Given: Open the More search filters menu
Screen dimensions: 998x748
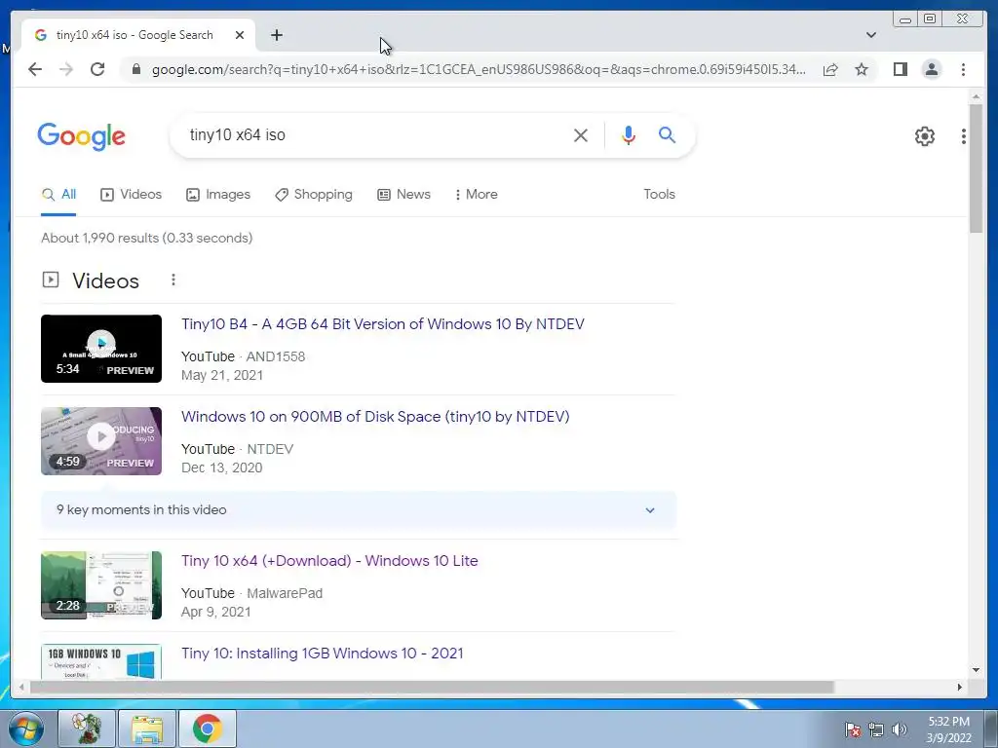Looking at the screenshot, I should 476,195.
